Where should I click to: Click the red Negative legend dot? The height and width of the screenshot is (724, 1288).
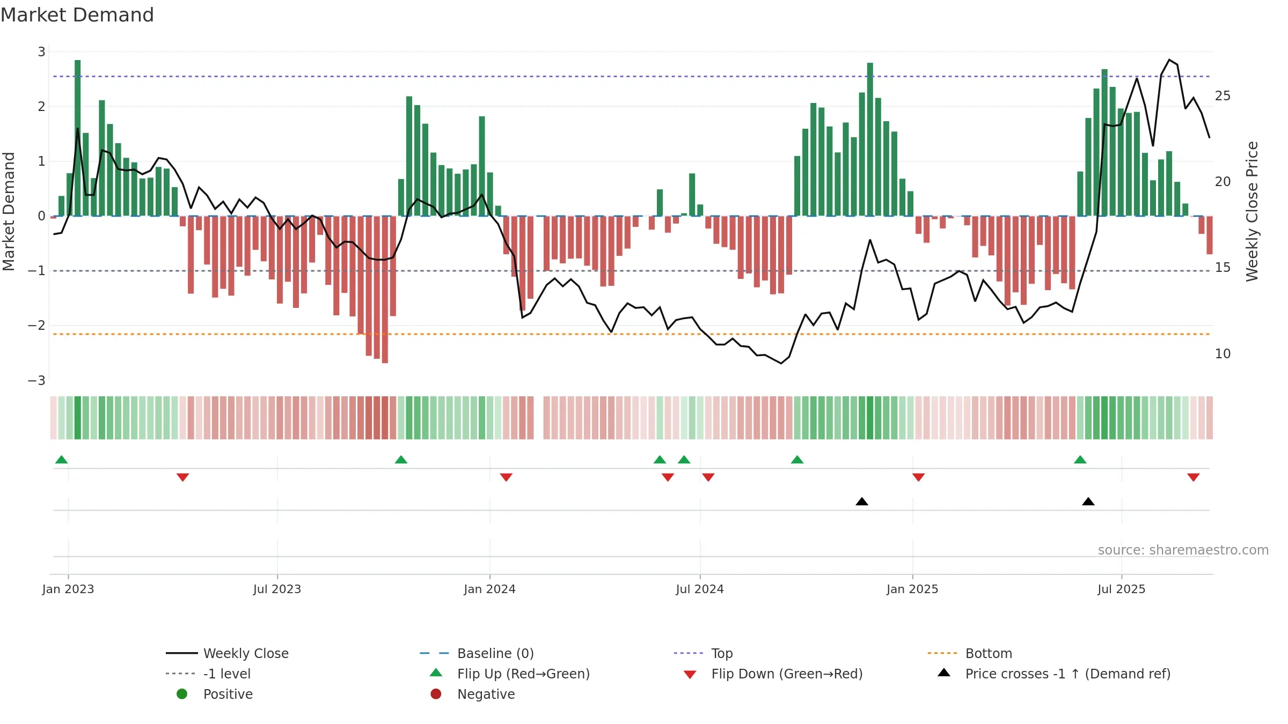coord(436,694)
